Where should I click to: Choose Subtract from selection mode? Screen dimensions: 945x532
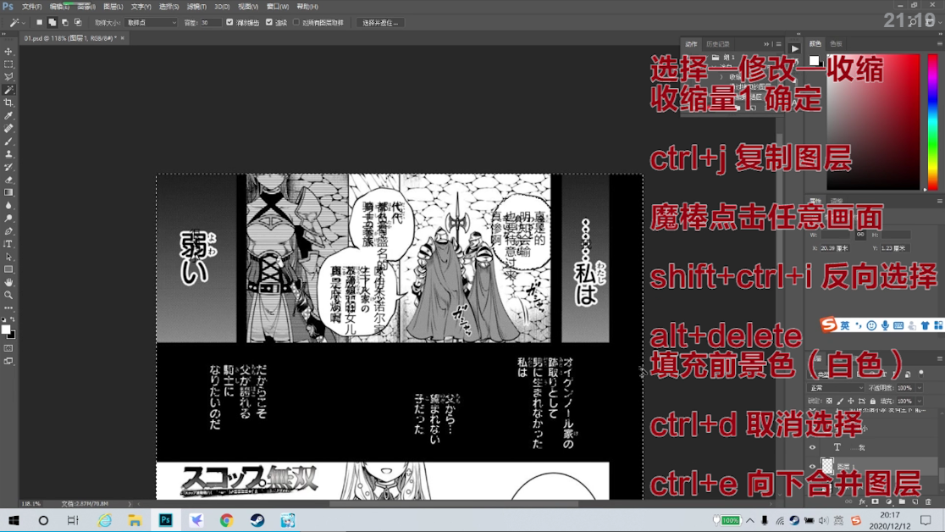(65, 22)
